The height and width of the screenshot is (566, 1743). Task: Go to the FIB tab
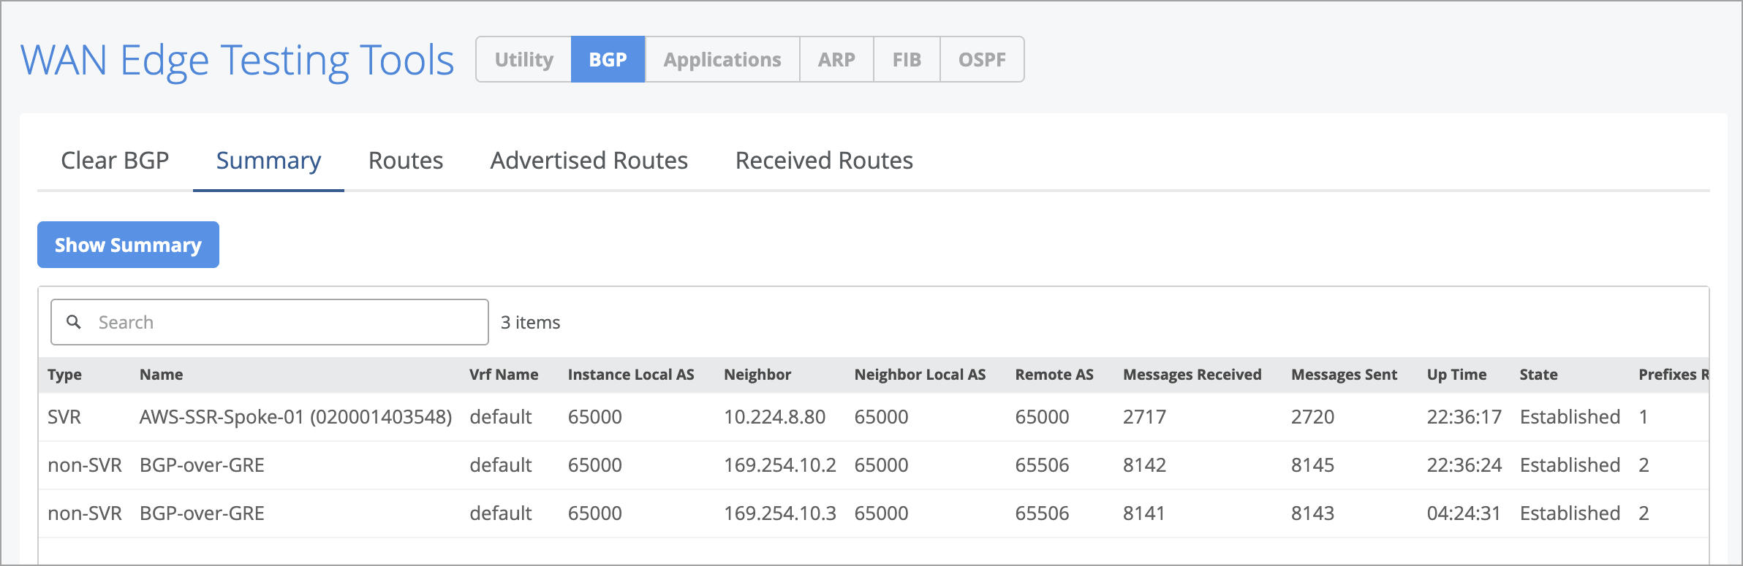click(907, 60)
